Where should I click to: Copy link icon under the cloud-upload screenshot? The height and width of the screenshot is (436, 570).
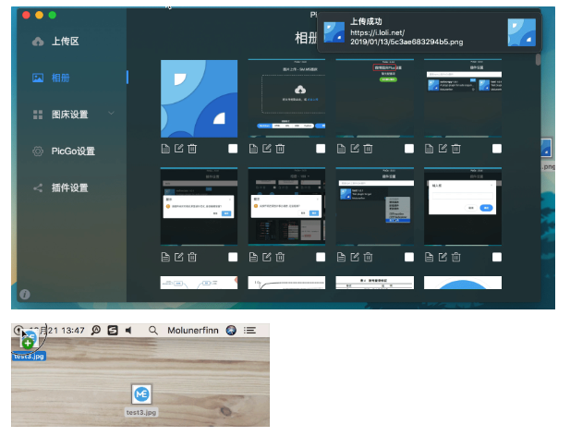click(253, 149)
